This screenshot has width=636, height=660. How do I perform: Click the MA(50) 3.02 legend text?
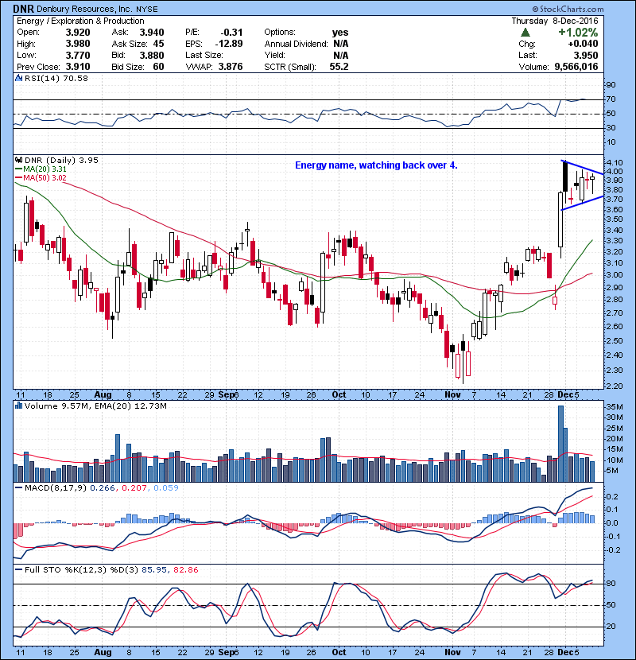tap(45, 177)
